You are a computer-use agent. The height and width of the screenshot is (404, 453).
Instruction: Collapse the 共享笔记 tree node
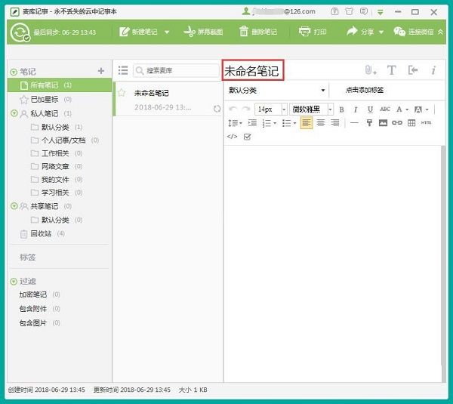point(14,206)
